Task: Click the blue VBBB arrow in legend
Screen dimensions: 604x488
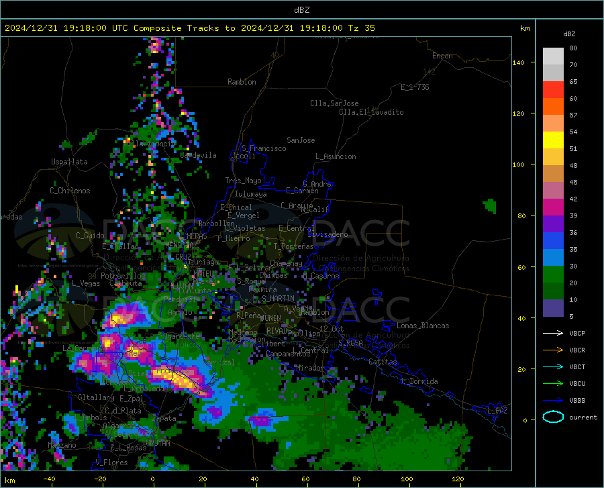Action: (553, 401)
